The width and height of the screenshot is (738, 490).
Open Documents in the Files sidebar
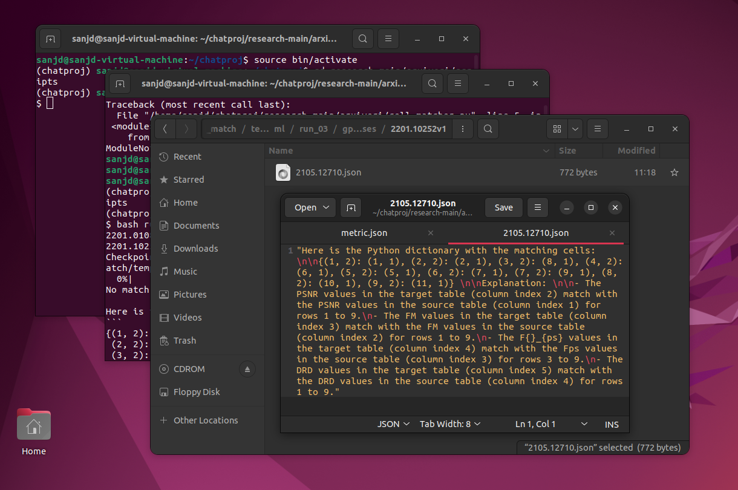(x=207, y=226)
